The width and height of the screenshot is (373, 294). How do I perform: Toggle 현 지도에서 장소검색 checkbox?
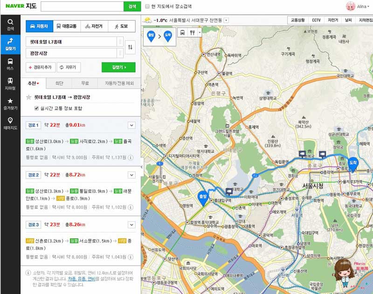pos(147,7)
